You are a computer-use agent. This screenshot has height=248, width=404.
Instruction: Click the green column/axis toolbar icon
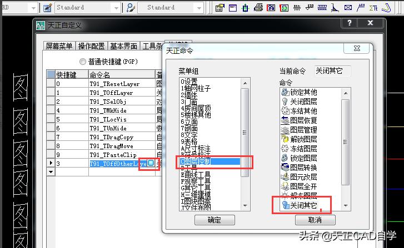click(245, 8)
